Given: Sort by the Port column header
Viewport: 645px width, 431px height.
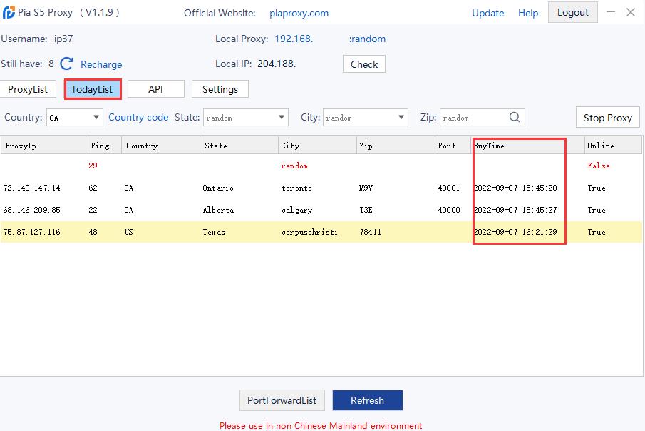Looking at the screenshot, I should pyautogui.click(x=453, y=146).
